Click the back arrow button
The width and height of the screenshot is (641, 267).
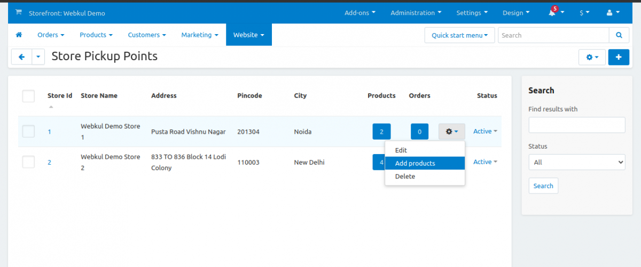[21, 57]
